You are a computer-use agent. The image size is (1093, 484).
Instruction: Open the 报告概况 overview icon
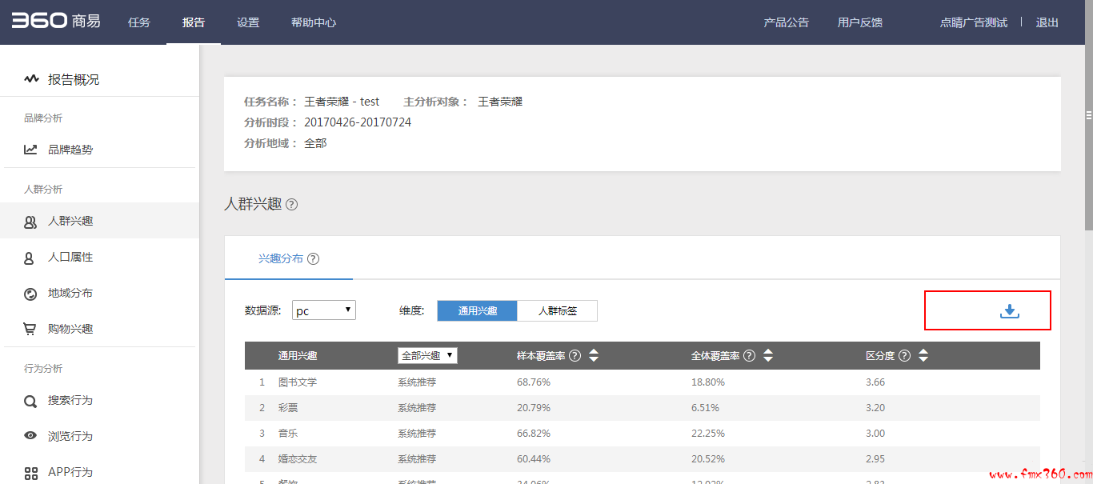[x=31, y=79]
